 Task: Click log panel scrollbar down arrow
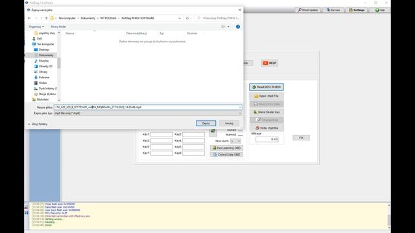coord(389,227)
